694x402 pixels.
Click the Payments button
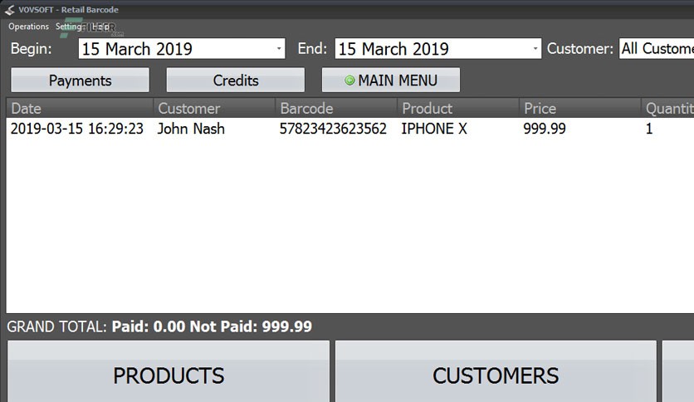[81, 80]
